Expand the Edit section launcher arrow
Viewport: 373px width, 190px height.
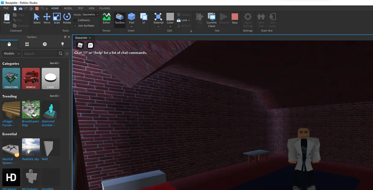pyautogui.click(x=191, y=31)
